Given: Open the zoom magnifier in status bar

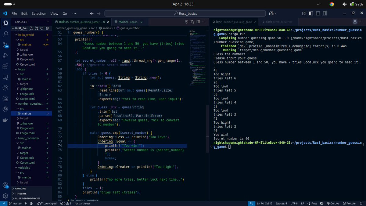Looking at the screenshot, I should click(251, 203).
